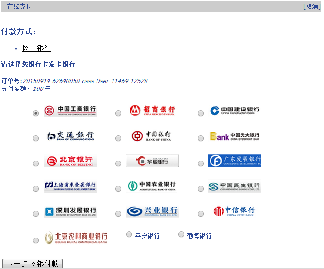Select the 中国农业银行 radio button
324x269 pixels.
tap(118, 189)
